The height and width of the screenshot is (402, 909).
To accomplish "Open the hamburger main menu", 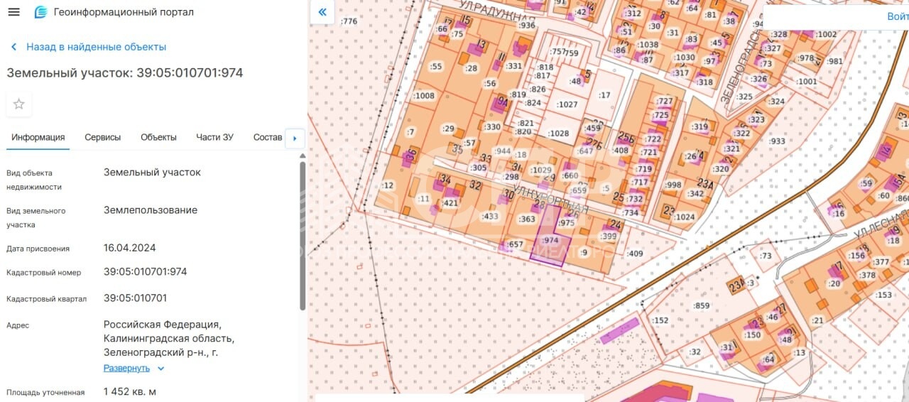I will (x=13, y=12).
